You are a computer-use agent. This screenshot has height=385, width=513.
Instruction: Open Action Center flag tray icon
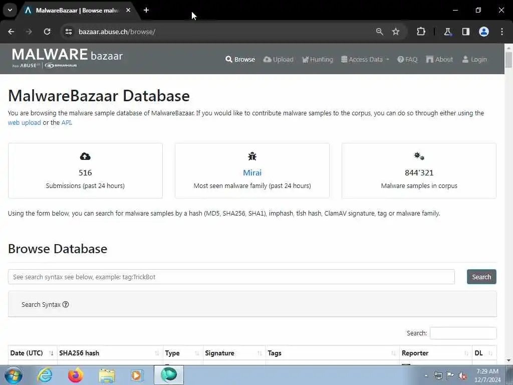[450, 375]
